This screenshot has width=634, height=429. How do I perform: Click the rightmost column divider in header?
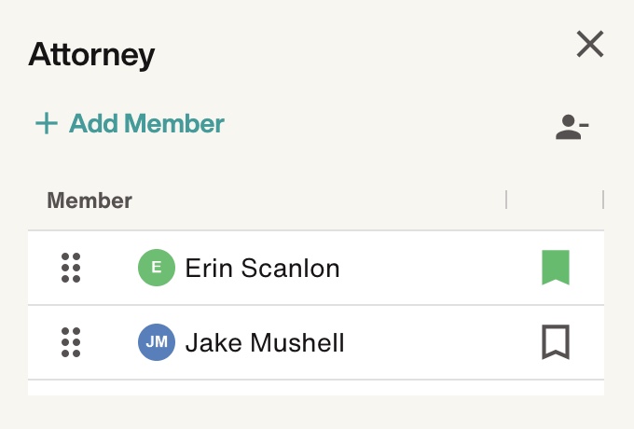603,200
